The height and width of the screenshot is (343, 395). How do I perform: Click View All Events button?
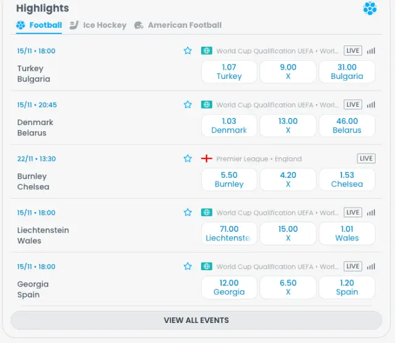click(196, 321)
